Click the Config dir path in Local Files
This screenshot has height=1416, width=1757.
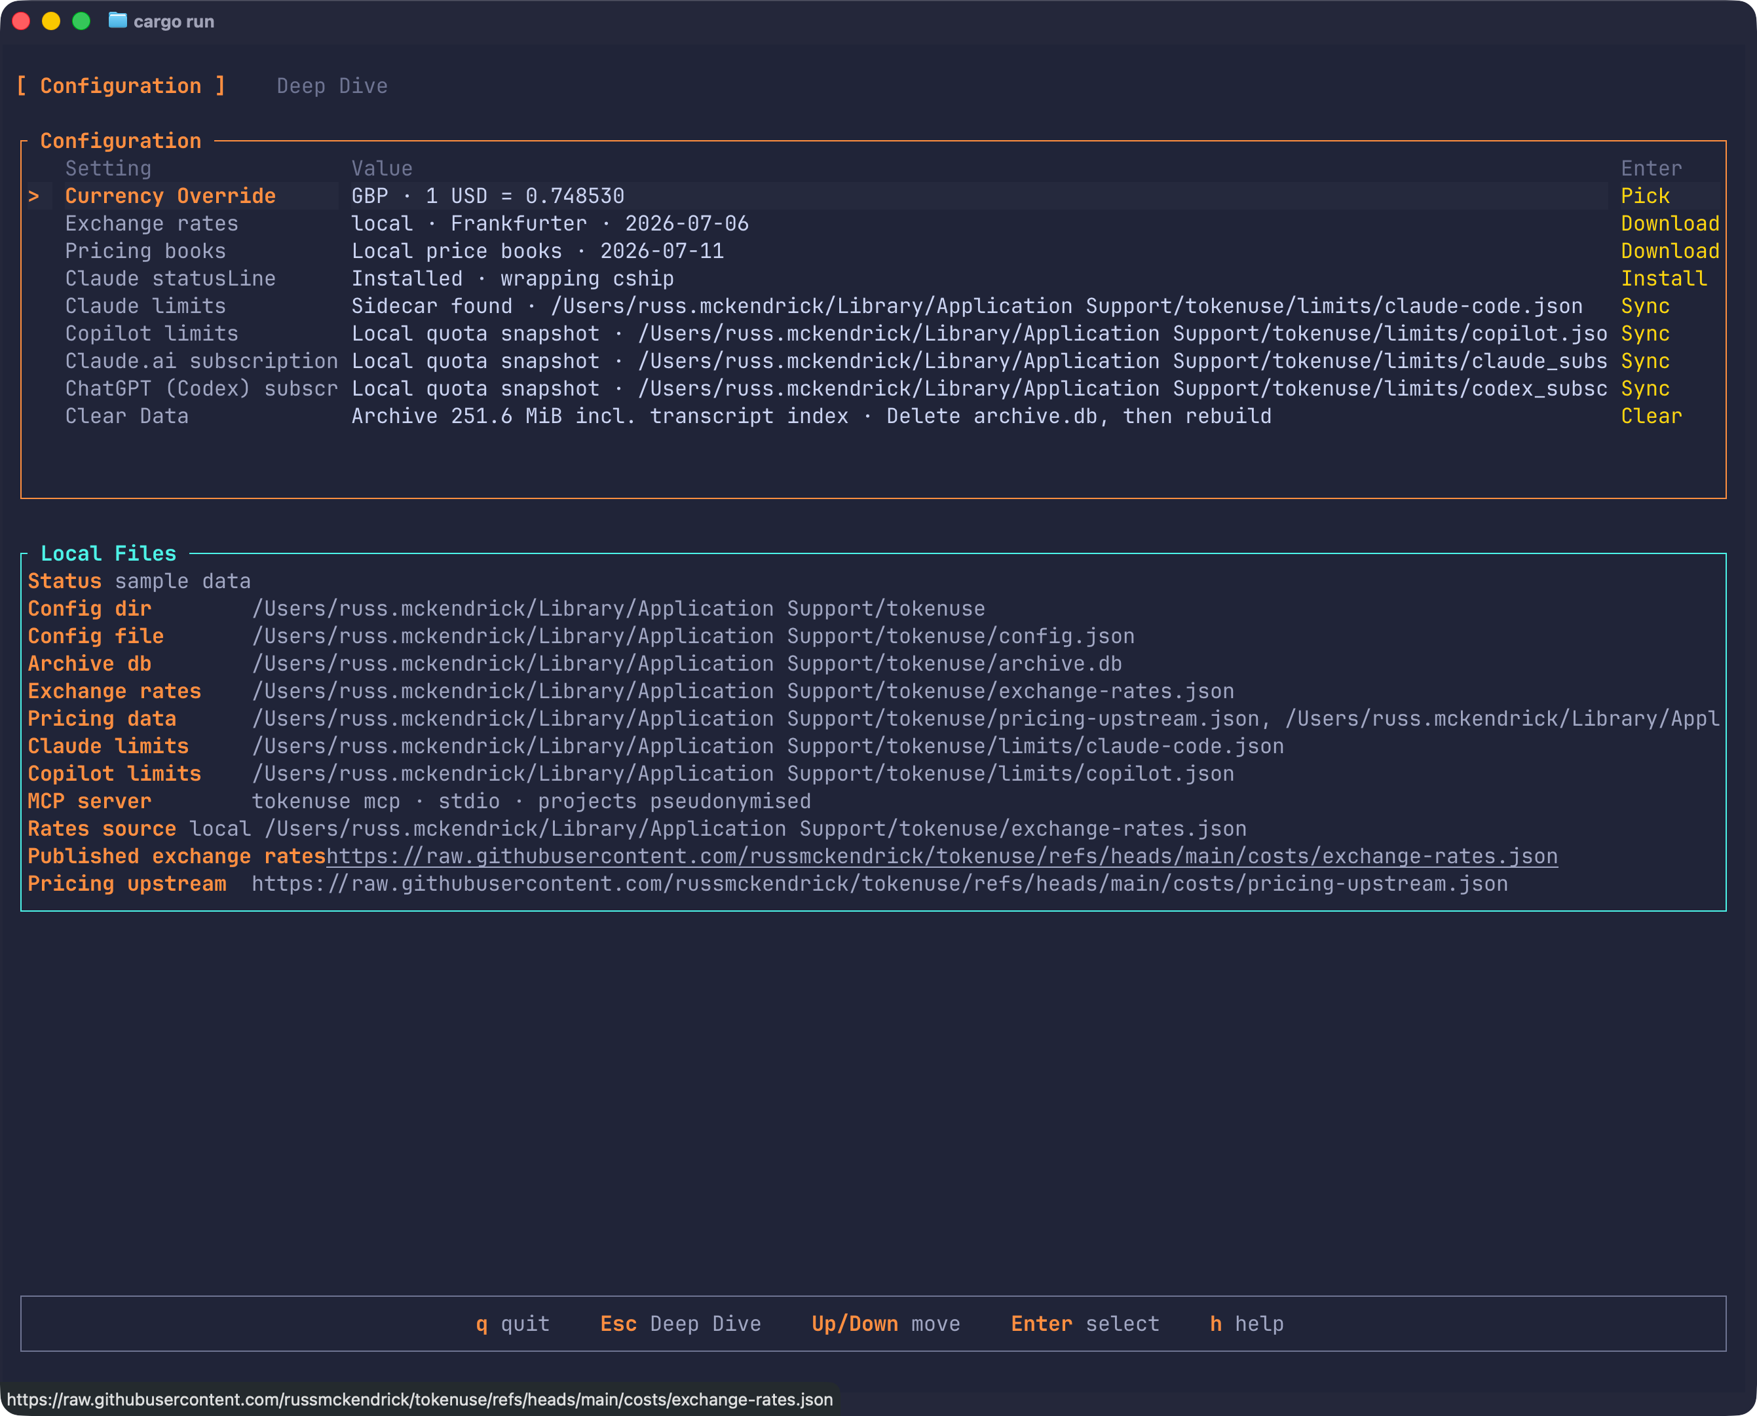click(618, 608)
